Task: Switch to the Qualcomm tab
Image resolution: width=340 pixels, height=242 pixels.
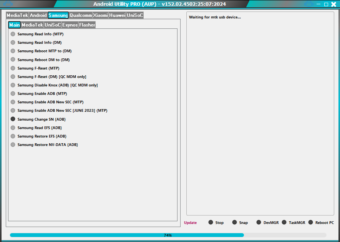Action: click(x=80, y=15)
